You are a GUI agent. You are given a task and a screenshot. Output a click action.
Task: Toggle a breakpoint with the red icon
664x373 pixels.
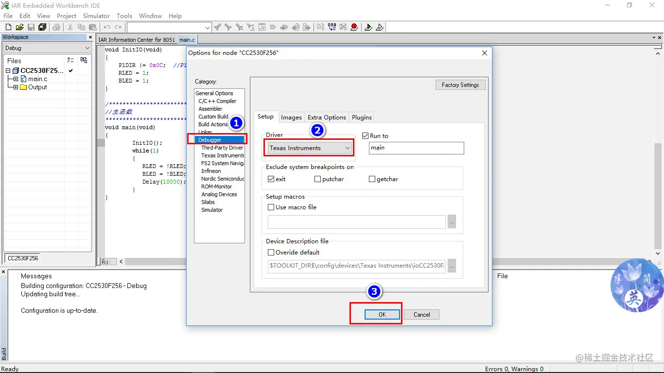pyautogui.click(x=354, y=27)
